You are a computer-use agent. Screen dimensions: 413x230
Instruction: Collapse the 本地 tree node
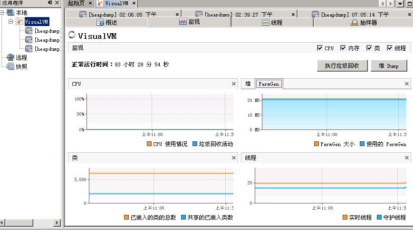point(3,13)
